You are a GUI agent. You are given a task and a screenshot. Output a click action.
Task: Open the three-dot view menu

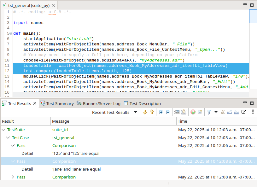[x=253, y=112]
